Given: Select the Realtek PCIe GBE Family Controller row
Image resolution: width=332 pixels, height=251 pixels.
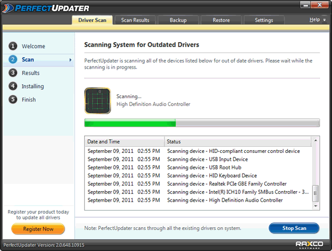Looking at the screenshot, I should (199, 184).
